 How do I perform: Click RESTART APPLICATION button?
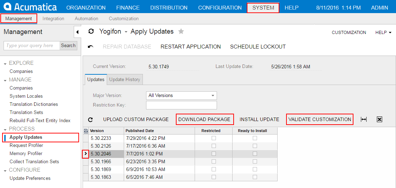coord(190,47)
